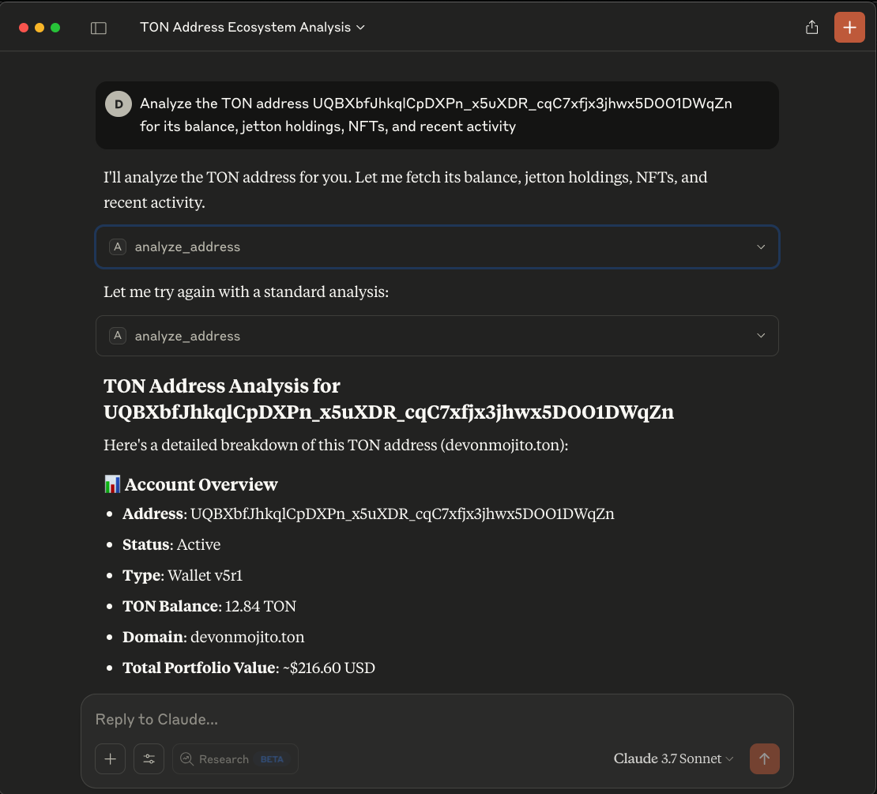This screenshot has width=877, height=794.
Task: Click the second analyze_address tool icon
Action: pyautogui.click(x=118, y=336)
